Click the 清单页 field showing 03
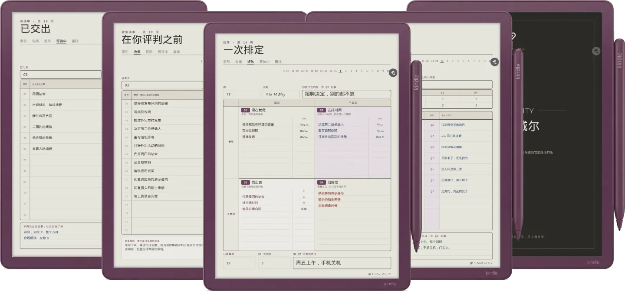Image resolution: width=625 pixels, height=291 pixels. point(162,85)
